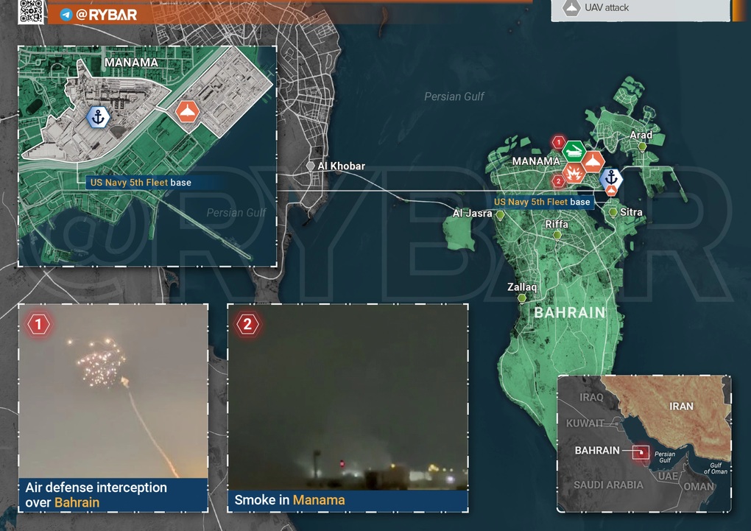Click the Telegram logo beside @RYBAR
The image size is (751, 531).
point(66,15)
